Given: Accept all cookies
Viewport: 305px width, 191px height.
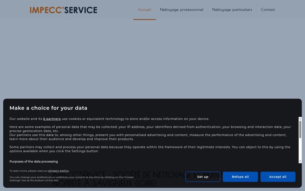Looking at the screenshot, I should (x=278, y=177).
